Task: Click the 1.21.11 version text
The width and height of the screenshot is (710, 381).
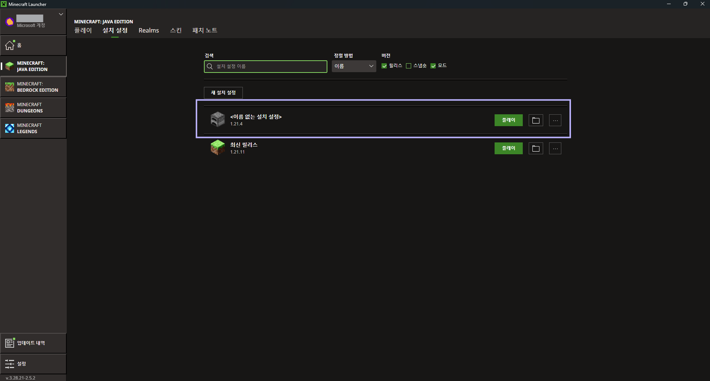Action: 237,152
